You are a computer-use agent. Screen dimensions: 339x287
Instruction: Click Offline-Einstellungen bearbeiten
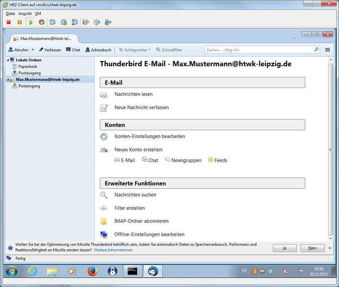coord(149,234)
